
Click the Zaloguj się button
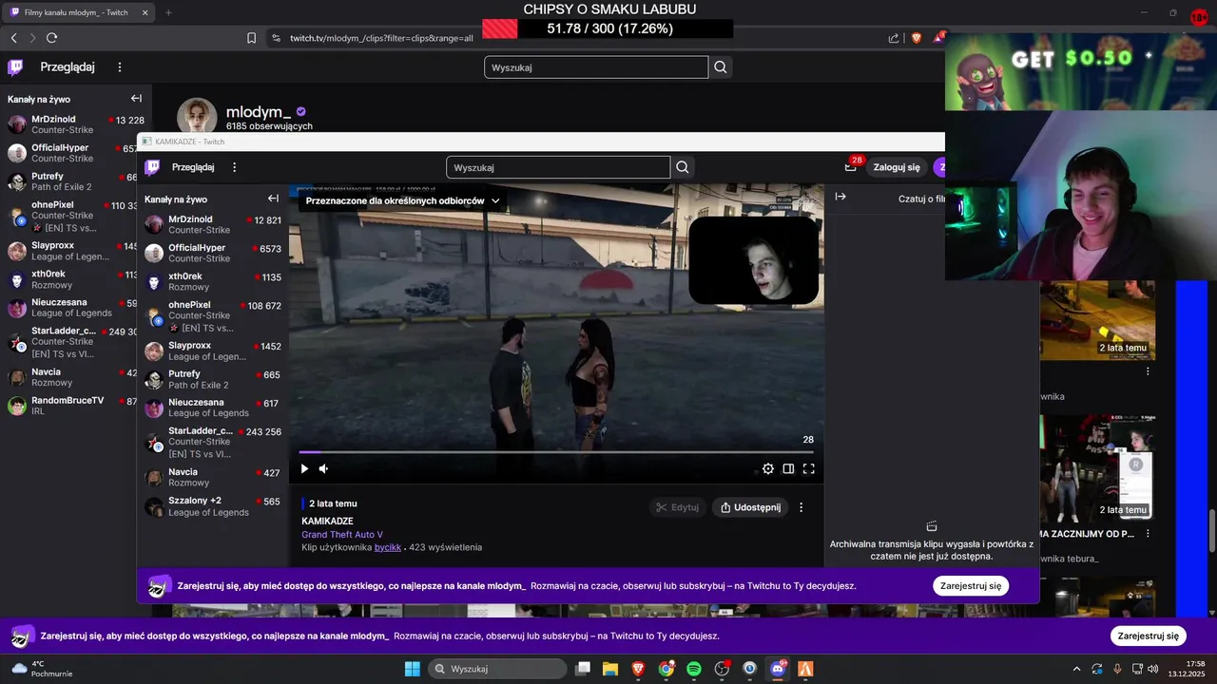point(897,167)
